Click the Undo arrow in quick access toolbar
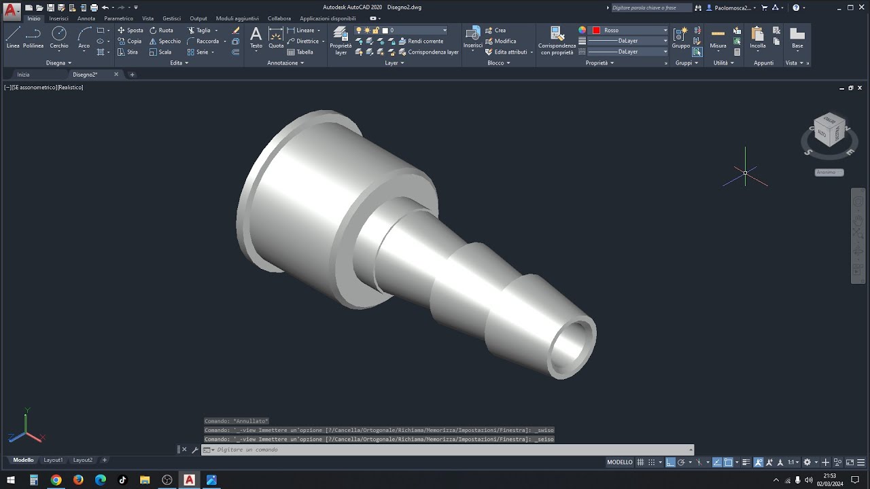This screenshot has height=489, width=870. (105, 7)
